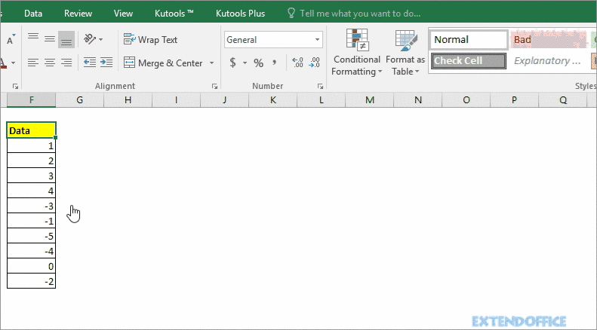Select column H header

pyautogui.click(x=128, y=100)
